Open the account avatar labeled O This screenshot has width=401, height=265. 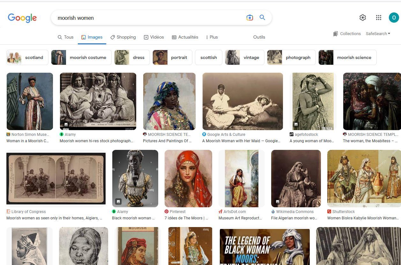[x=394, y=18]
